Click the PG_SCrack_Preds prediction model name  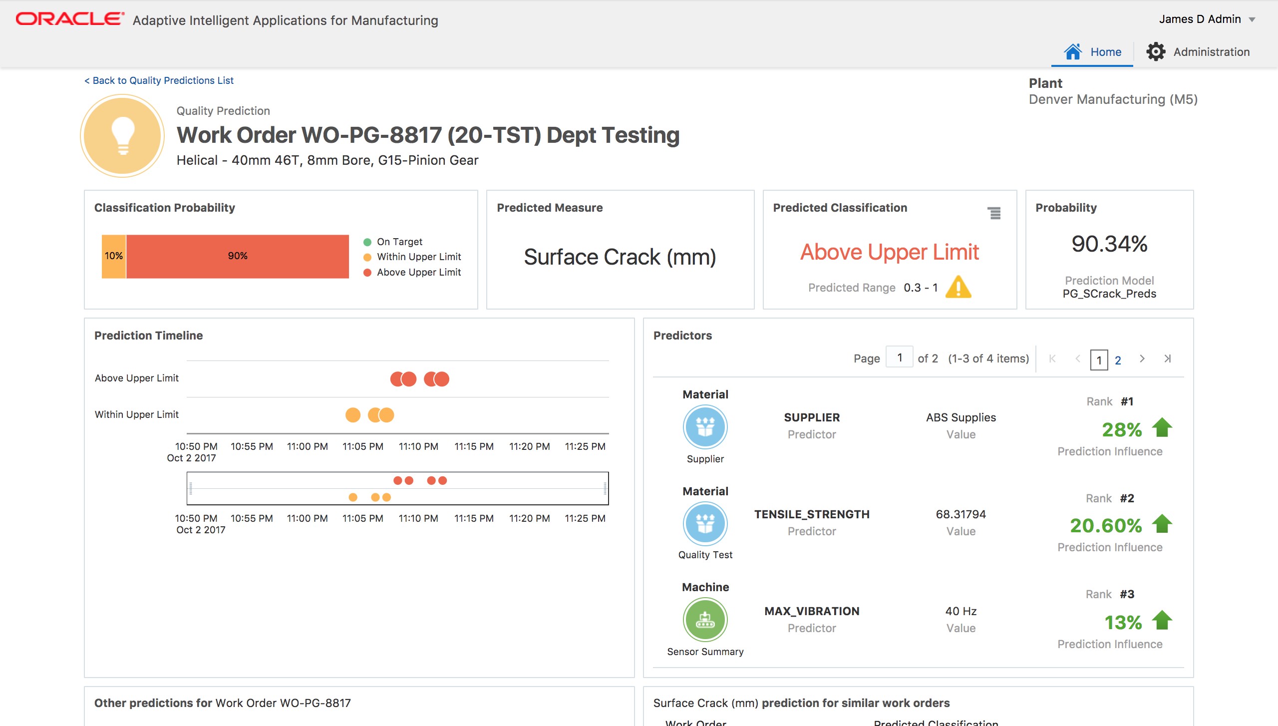click(1109, 294)
